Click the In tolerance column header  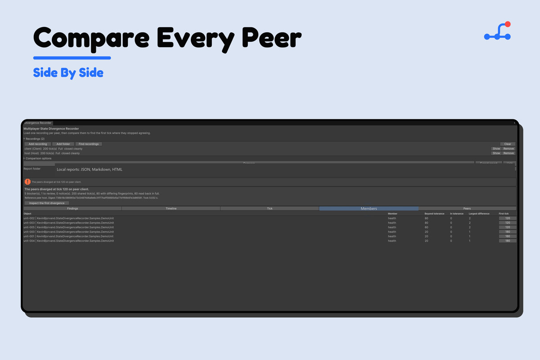tap(457, 213)
